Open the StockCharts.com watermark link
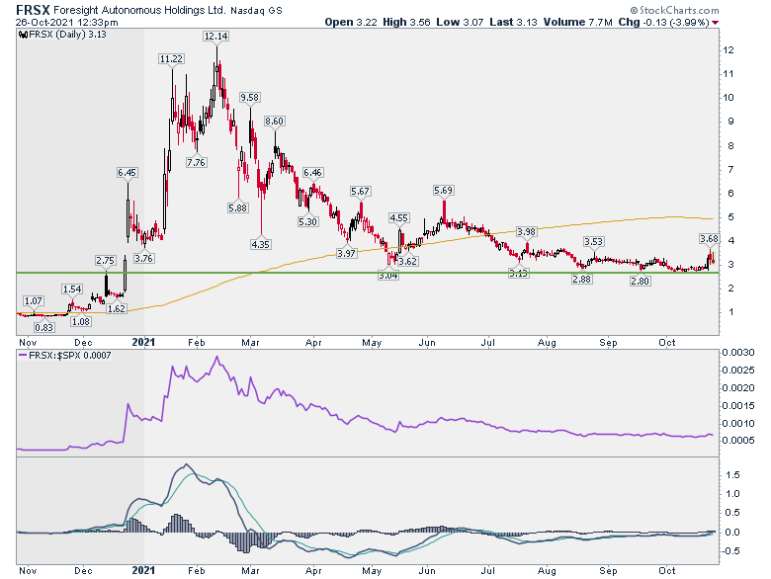This screenshot has height=579, width=771. 674,10
